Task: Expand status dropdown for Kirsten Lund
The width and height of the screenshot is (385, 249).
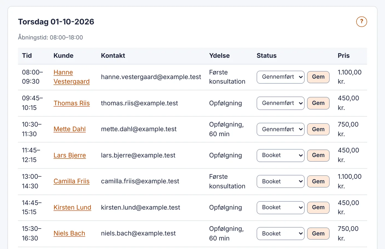Action: [280, 207]
